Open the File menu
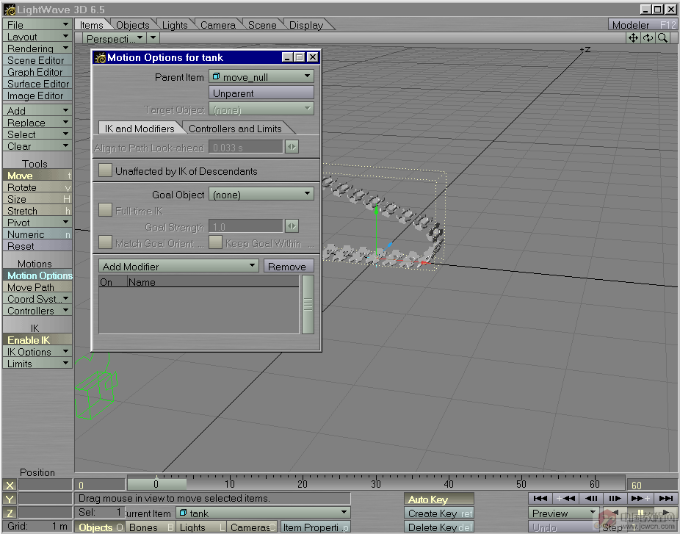The height and width of the screenshot is (534, 680). [37, 25]
